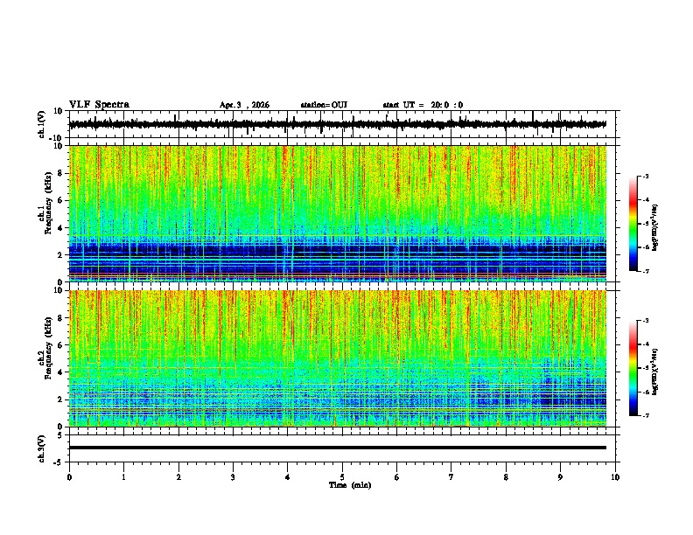The height and width of the screenshot is (535, 693).
Task: Click time axis tick label "10"
Action: pyautogui.click(x=615, y=477)
